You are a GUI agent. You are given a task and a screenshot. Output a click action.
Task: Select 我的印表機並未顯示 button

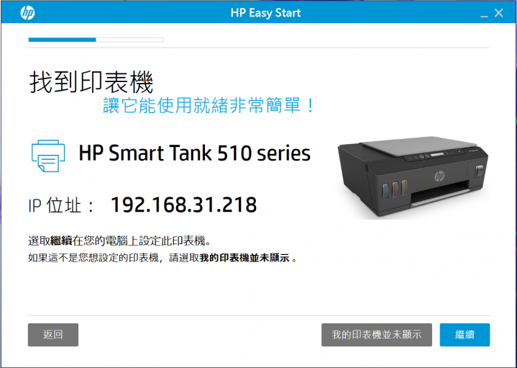click(x=377, y=335)
